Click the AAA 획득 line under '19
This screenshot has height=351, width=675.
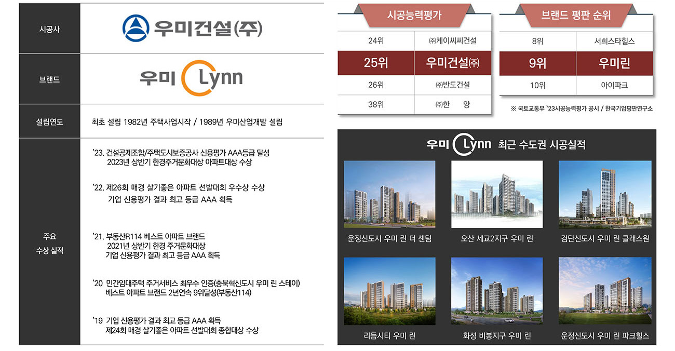164,320
